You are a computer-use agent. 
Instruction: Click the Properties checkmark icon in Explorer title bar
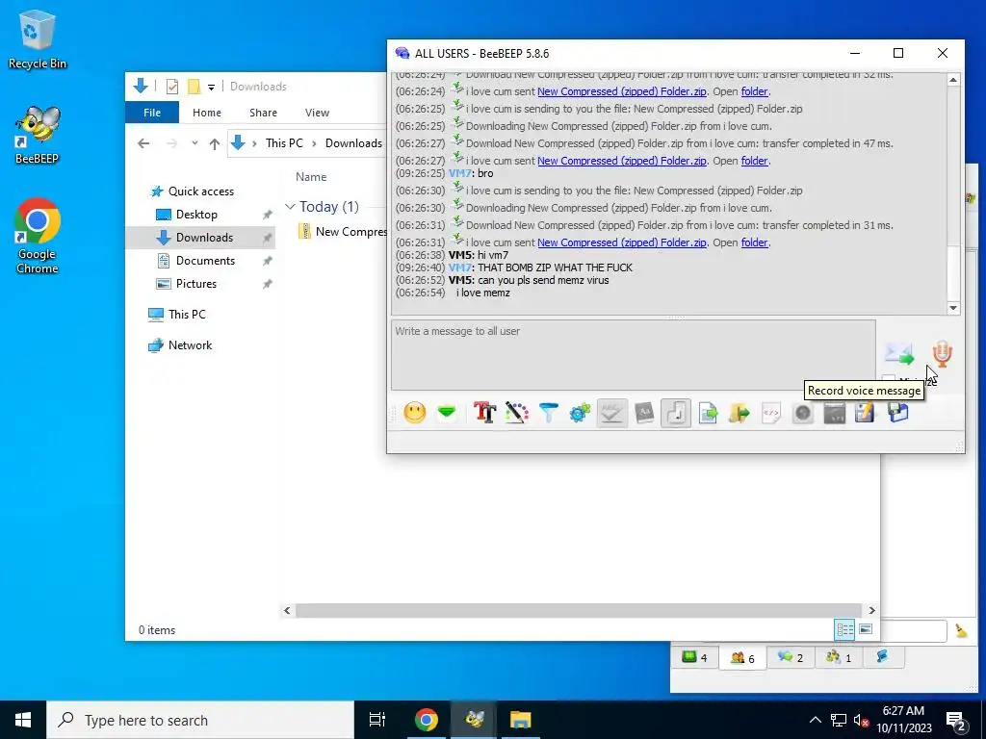click(x=171, y=86)
